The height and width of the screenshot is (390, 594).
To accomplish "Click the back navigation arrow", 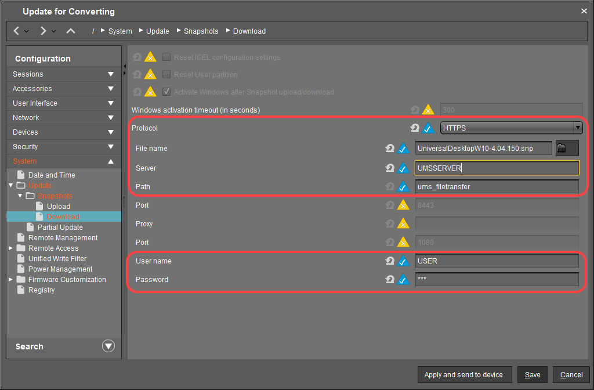I will 16,31.
